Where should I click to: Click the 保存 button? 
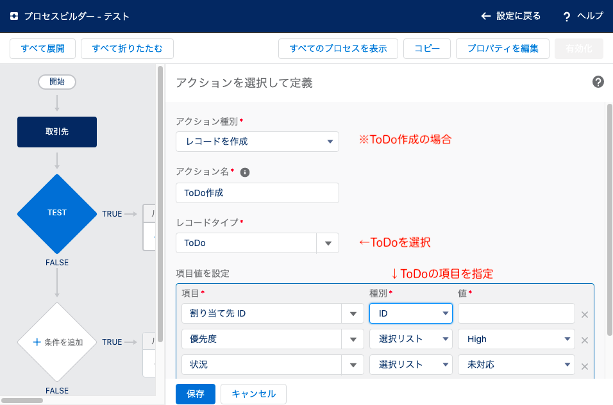click(x=196, y=394)
